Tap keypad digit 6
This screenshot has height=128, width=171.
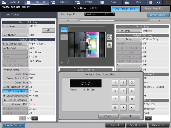point(132,91)
